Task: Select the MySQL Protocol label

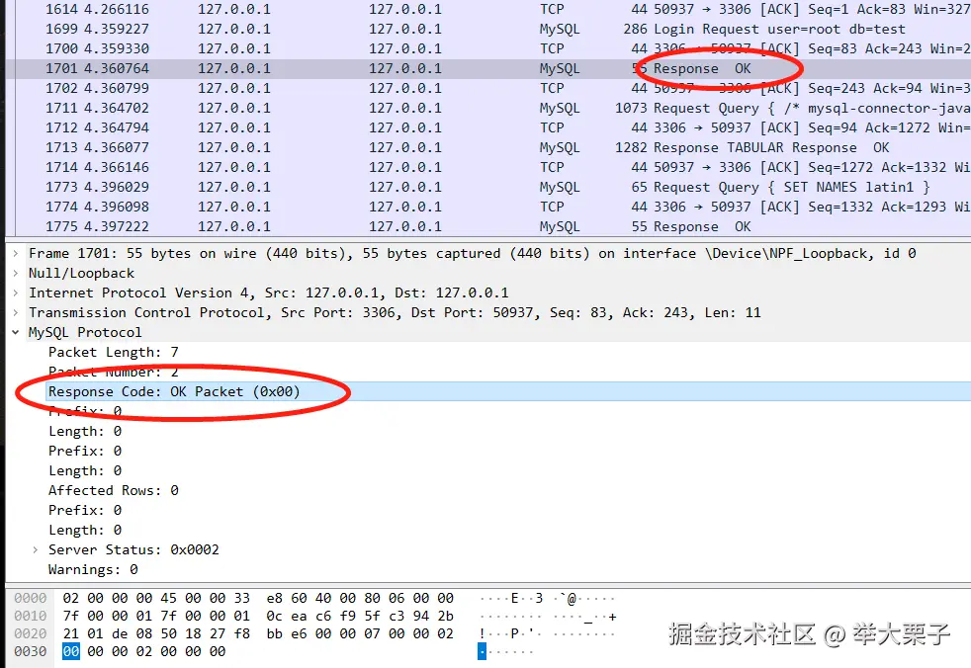Action: [85, 332]
